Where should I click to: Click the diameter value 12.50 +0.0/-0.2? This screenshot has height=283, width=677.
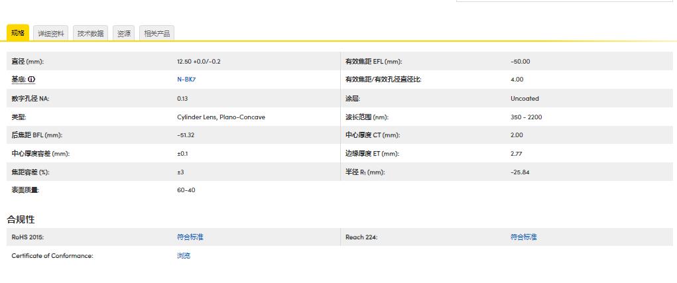[198, 62]
